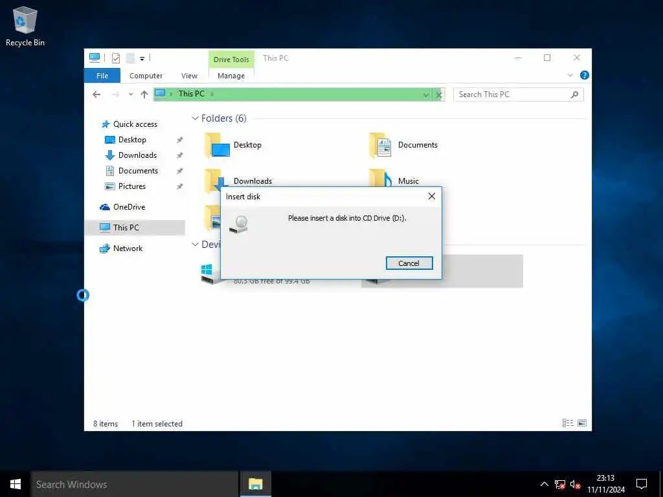Select the Manage tab
This screenshot has width=663, height=497.
tap(231, 76)
